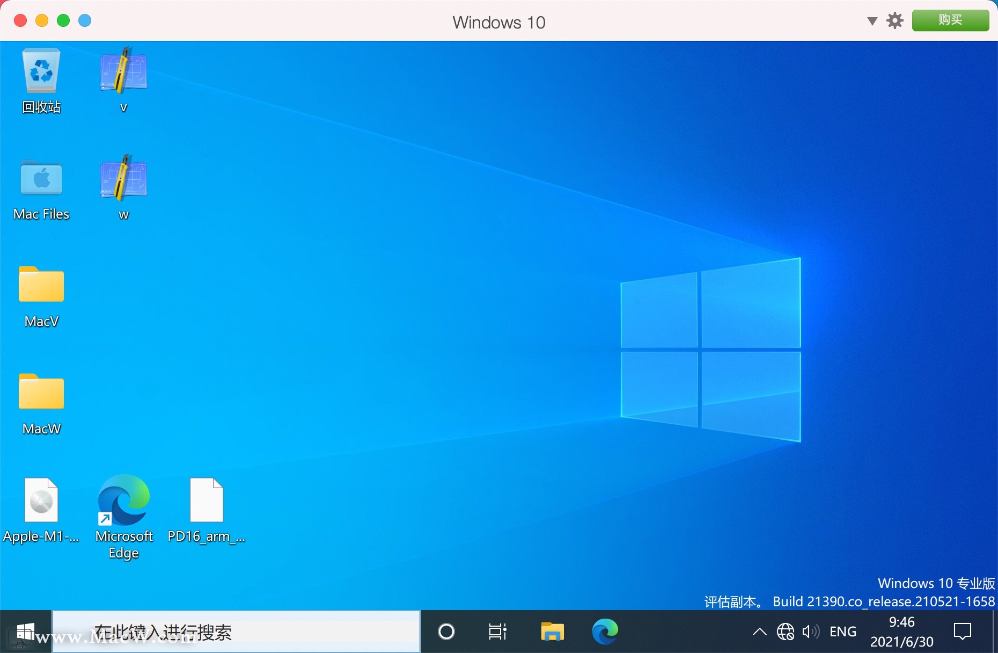Open the volume control tray icon
998x653 pixels.
point(811,632)
